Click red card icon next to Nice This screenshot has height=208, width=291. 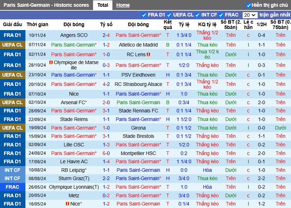point(68,204)
